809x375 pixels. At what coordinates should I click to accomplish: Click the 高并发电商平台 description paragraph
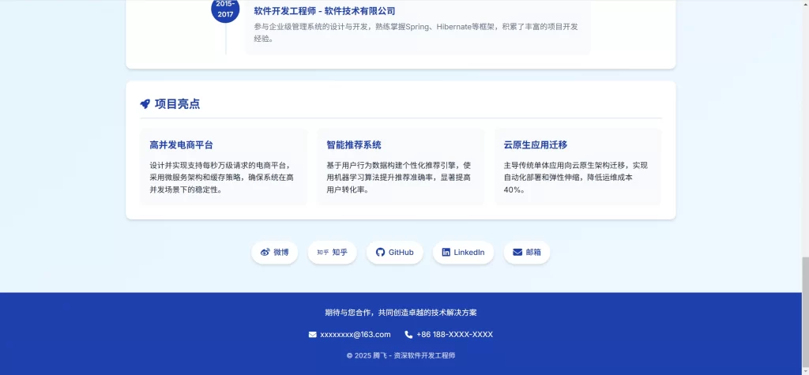(222, 178)
